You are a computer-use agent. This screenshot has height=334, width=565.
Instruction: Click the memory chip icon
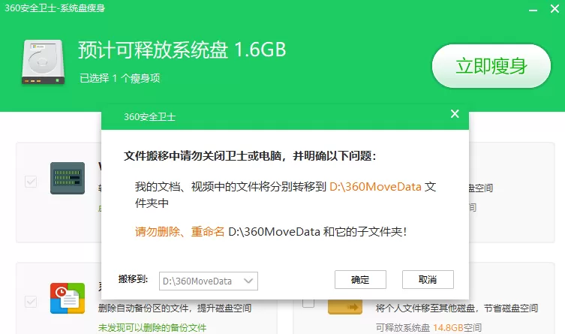pyautogui.click(x=68, y=178)
